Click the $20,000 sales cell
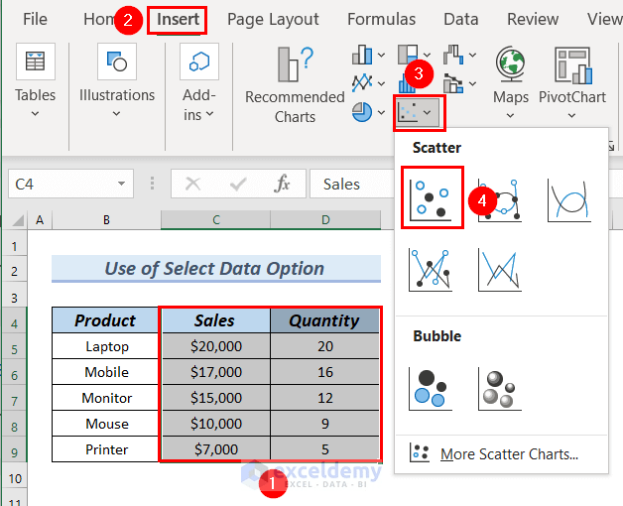Image resolution: width=623 pixels, height=506 pixels. pyautogui.click(x=216, y=346)
